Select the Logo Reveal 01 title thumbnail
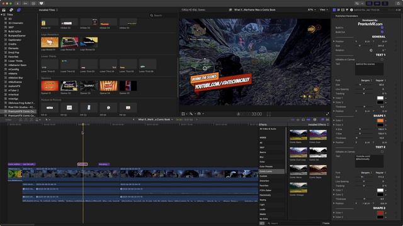The image size is (403, 226). point(50,42)
